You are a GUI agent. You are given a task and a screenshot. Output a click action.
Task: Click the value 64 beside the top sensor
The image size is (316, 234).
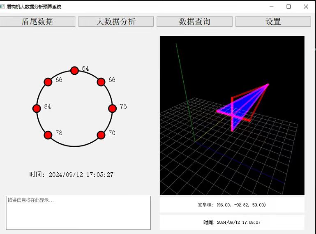pos(85,69)
